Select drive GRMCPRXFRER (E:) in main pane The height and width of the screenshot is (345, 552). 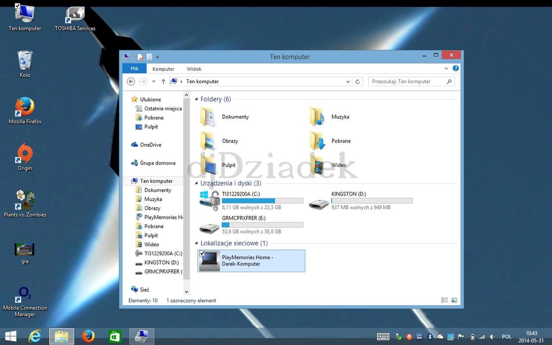tap(251, 225)
